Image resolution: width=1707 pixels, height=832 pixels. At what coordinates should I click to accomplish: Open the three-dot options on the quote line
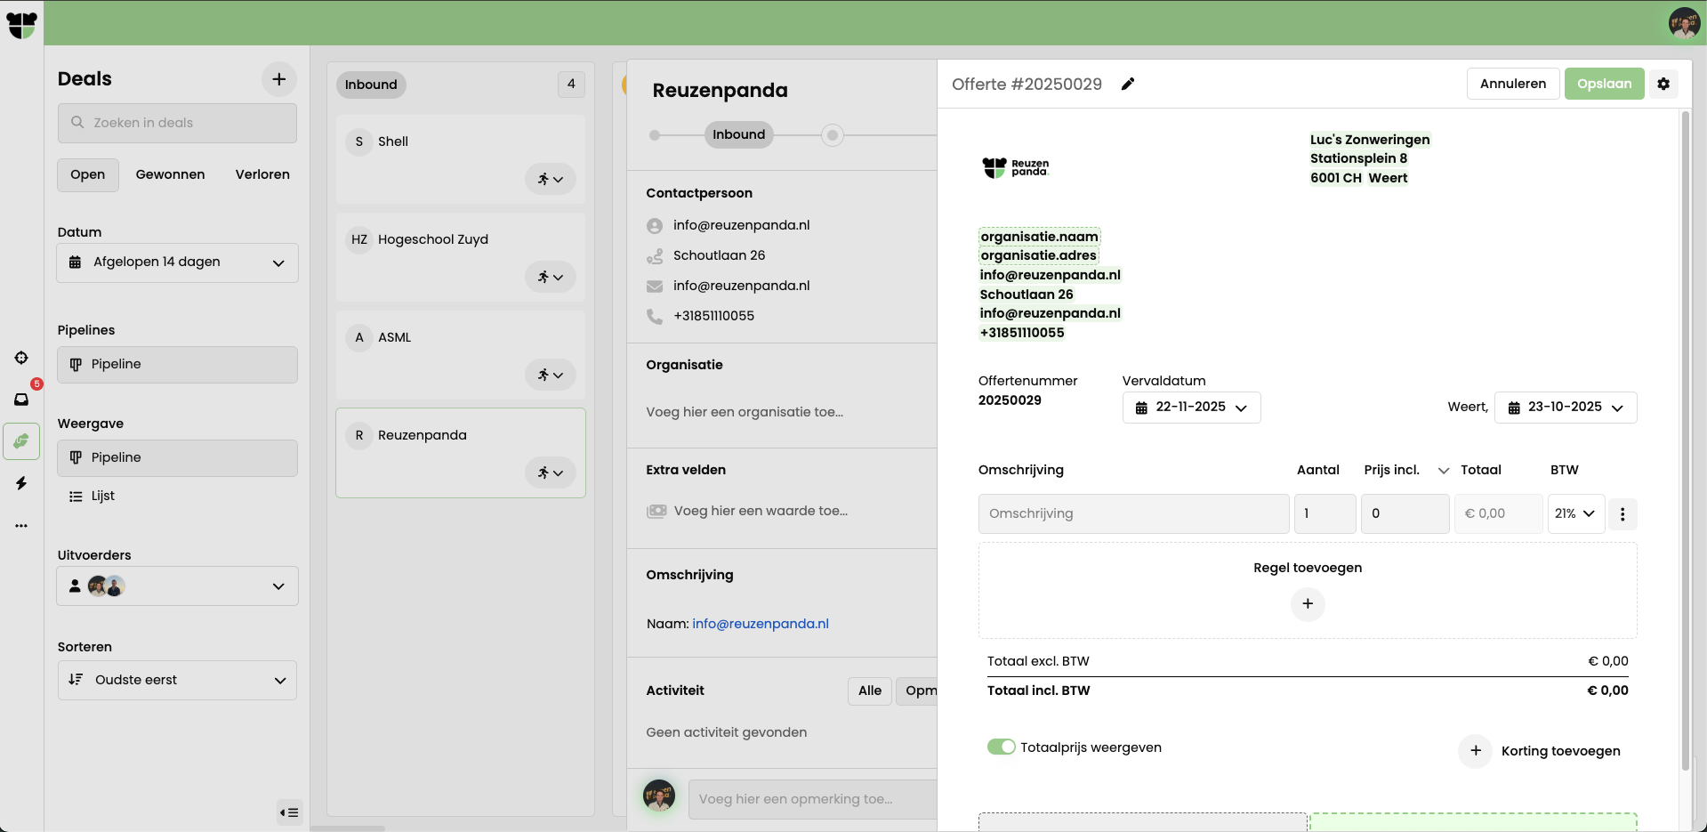(1622, 513)
